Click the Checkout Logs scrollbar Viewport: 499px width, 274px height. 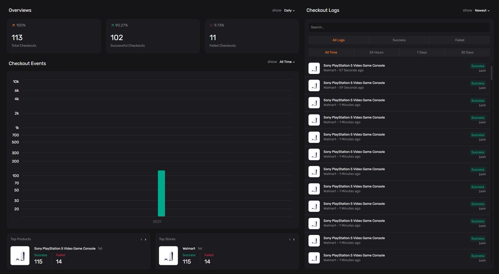(492, 73)
